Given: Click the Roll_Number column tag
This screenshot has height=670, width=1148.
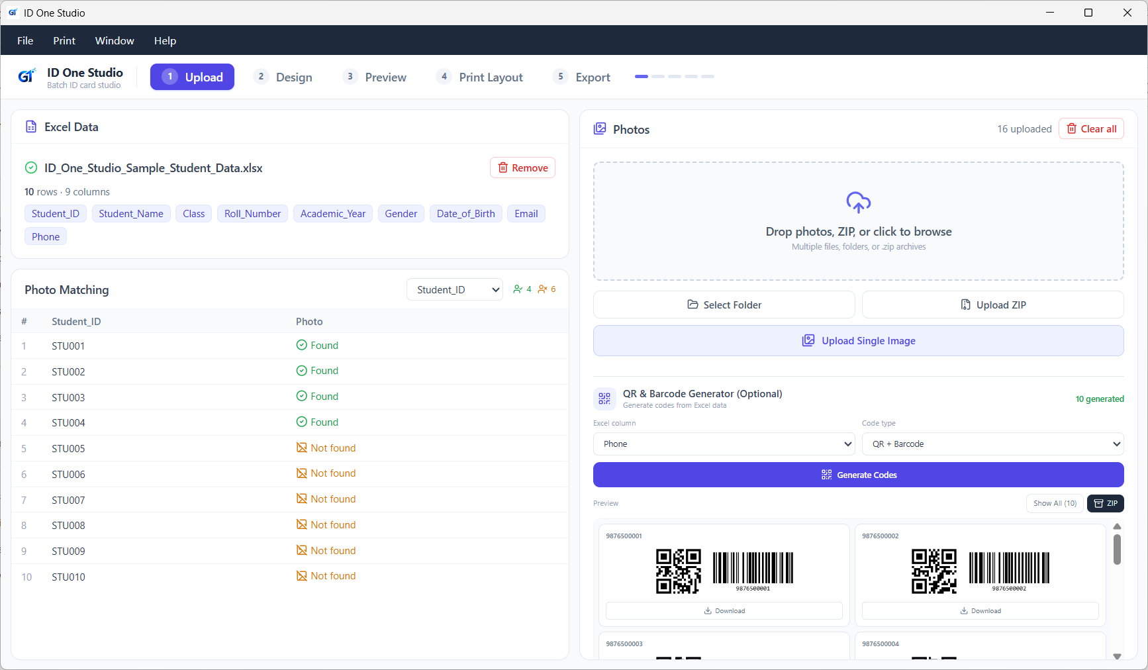Looking at the screenshot, I should click(x=253, y=213).
